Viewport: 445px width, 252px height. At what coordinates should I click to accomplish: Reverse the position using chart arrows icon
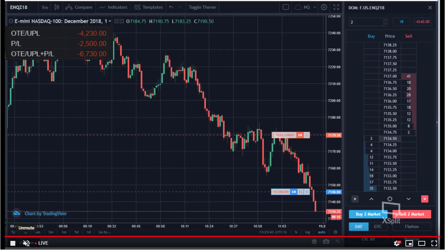coord(301,192)
